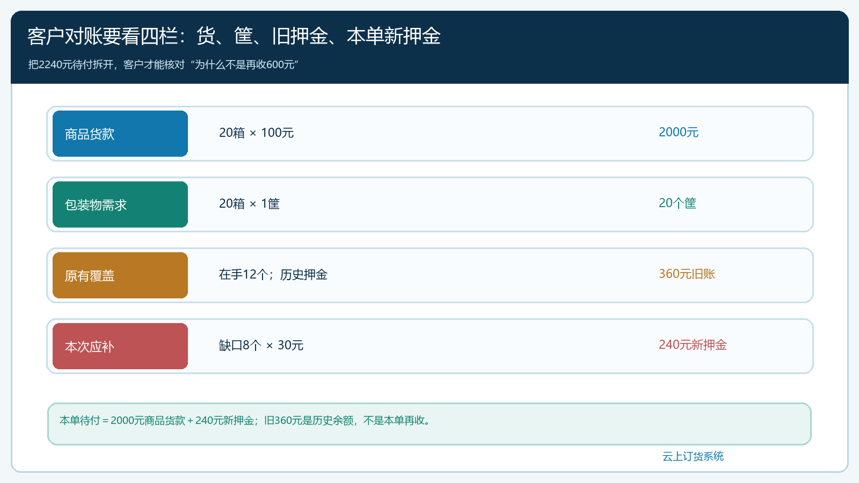Select the text "20箱 × 1筐"
The height and width of the screenshot is (483, 859).
pyautogui.click(x=249, y=203)
